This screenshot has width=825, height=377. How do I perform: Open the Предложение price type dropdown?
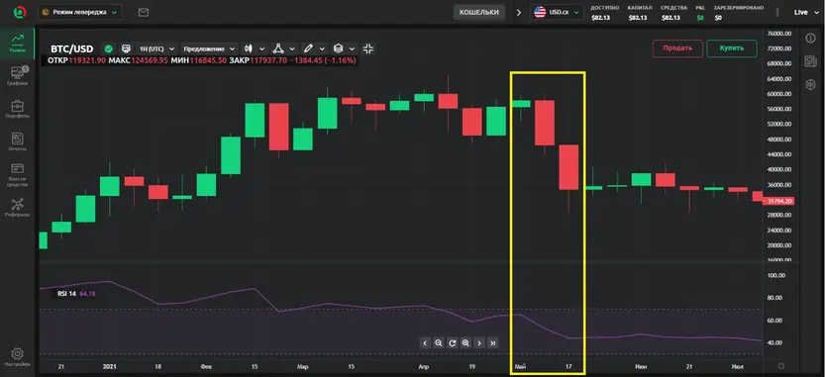(209, 48)
